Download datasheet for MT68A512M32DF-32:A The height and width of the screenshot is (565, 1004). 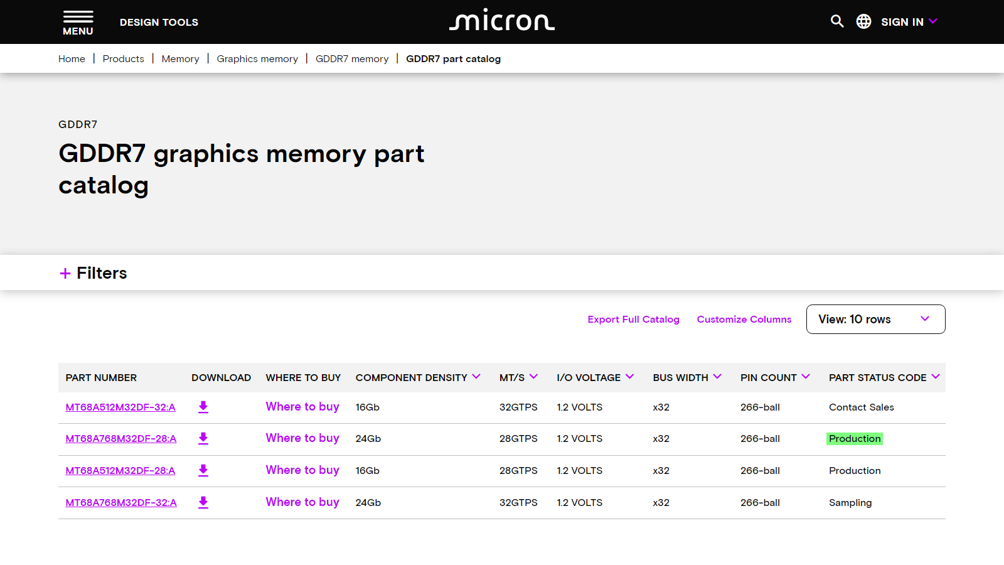203,407
